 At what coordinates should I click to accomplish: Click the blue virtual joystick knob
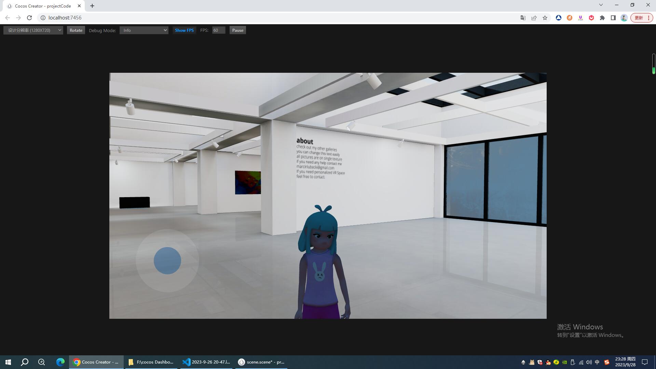coord(167,261)
